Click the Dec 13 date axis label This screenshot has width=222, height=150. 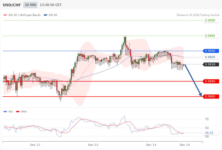click(x=151, y=145)
